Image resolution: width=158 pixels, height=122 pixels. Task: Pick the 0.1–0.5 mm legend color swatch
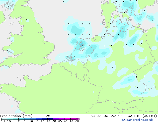point(4,119)
